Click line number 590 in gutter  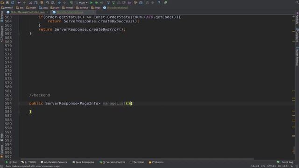8,128
